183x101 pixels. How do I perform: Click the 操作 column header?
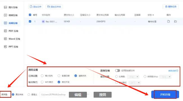(x=169, y=15)
